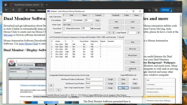This screenshot has height=105, width=187.
Task: Select action row 5 with X 419
Action: click(x=86, y=54)
